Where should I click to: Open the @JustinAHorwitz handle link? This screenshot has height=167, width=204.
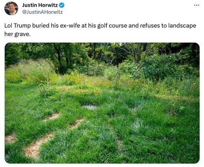pyautogui.click(x=42, y=12)
